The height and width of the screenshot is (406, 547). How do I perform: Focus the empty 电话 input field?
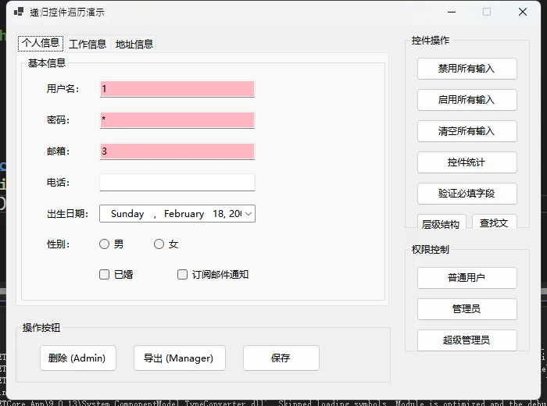(x=177, y=183)
